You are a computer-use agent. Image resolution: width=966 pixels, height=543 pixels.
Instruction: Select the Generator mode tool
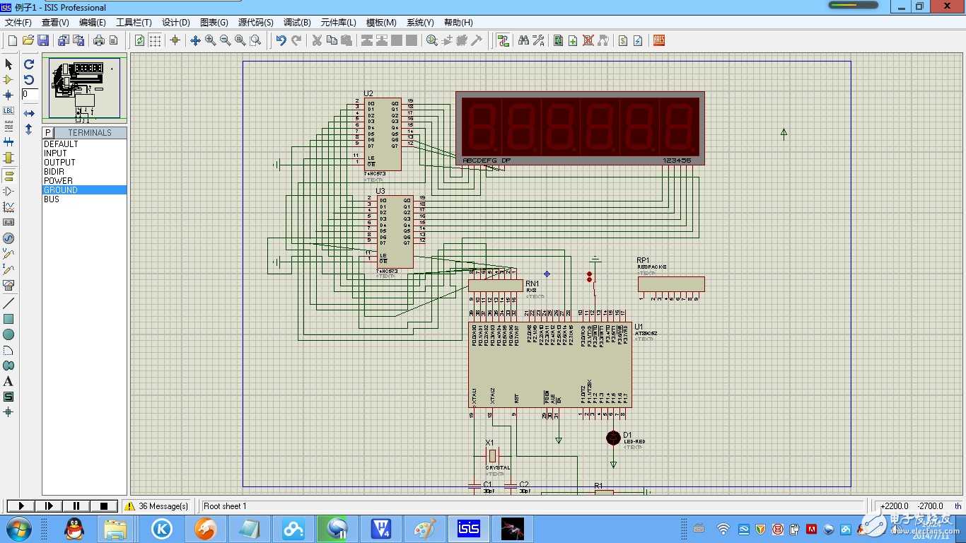point(8,238)
